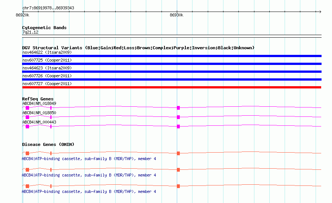Click the first exon box of ABCB4|NM_018850
The image size is (332, 203).
[x=27, y=117]
